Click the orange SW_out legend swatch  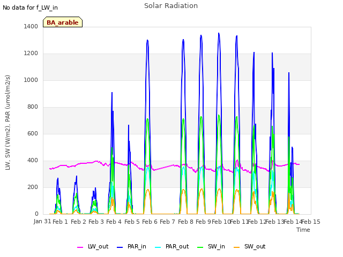pyautogui.click(x=237, y=247)
